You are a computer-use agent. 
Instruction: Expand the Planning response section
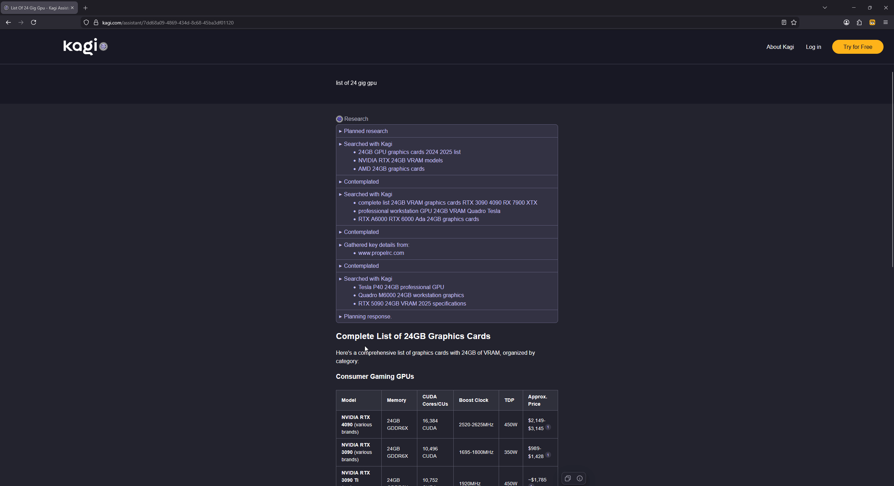click(367, 316)
